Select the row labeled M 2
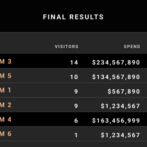147x147 pixels. pyautogui.click(x=73, y=105)
